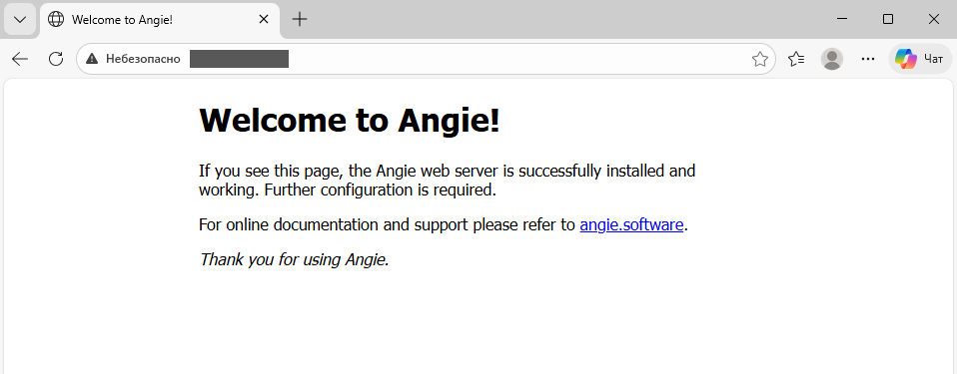Click the 'Further configuration is required' sentence

tap(381, 190)
